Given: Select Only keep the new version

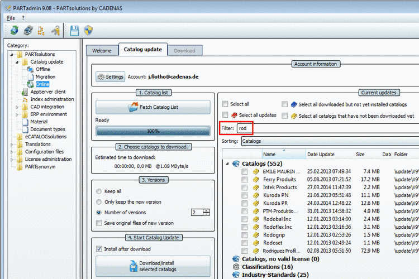Looking at the screenshot, I should (x=99, y=202).
